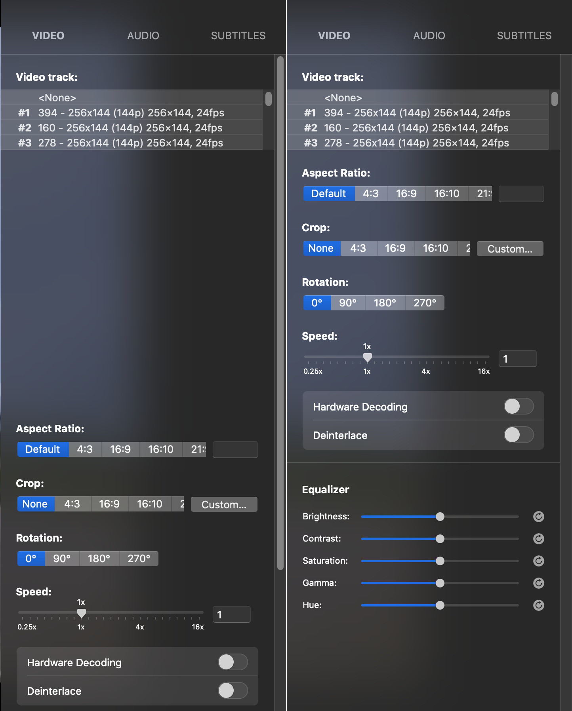Select 270° rotation in the left panel

point(139,559)
